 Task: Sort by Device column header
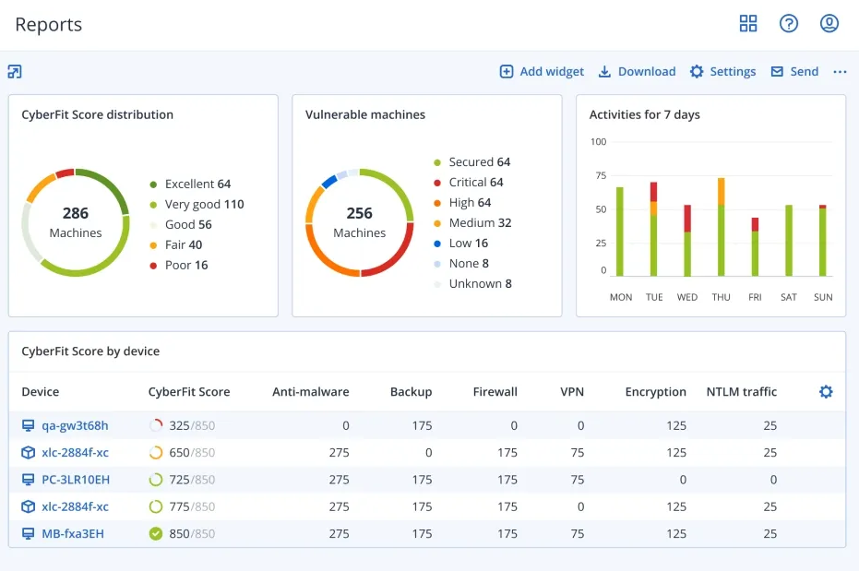pyautogui.click(x=40, y=391)
